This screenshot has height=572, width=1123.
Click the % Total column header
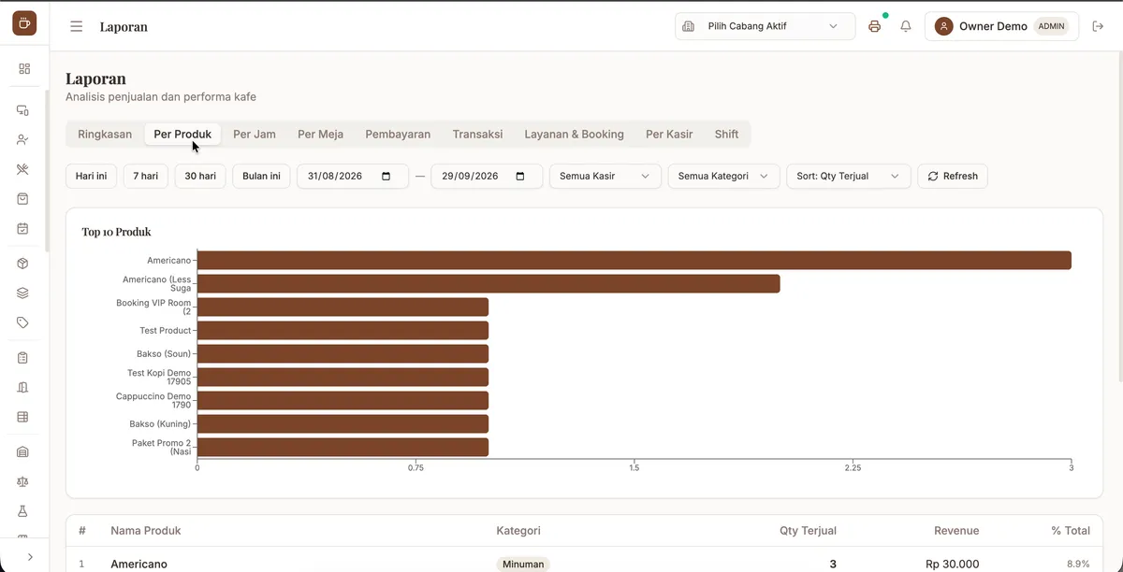point(1071,530)
